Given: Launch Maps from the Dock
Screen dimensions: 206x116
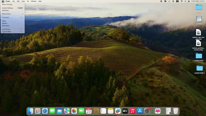Looking at the screenshot, I should pyautogui.click(x=67, y=111).
